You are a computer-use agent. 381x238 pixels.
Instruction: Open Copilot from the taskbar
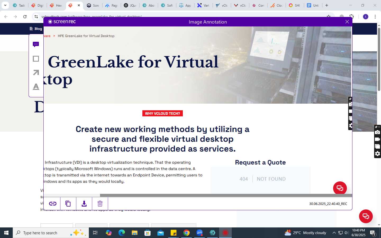tap(108, 233)
